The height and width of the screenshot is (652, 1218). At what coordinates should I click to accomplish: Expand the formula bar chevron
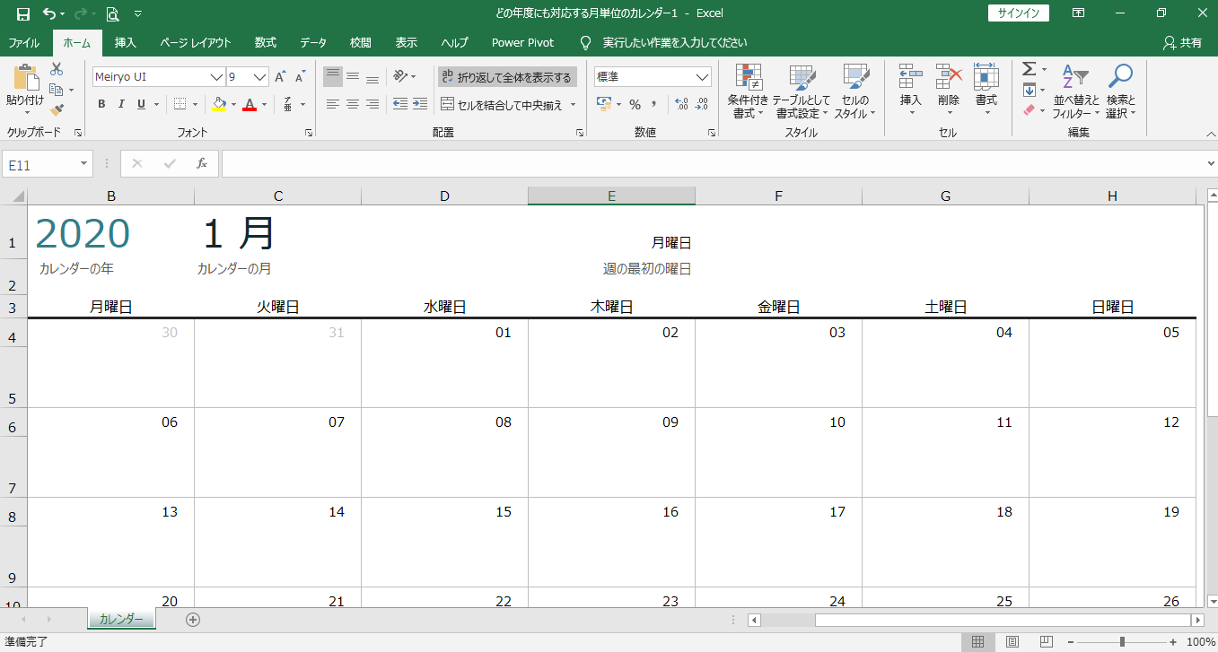click(x=1211, y=164)
